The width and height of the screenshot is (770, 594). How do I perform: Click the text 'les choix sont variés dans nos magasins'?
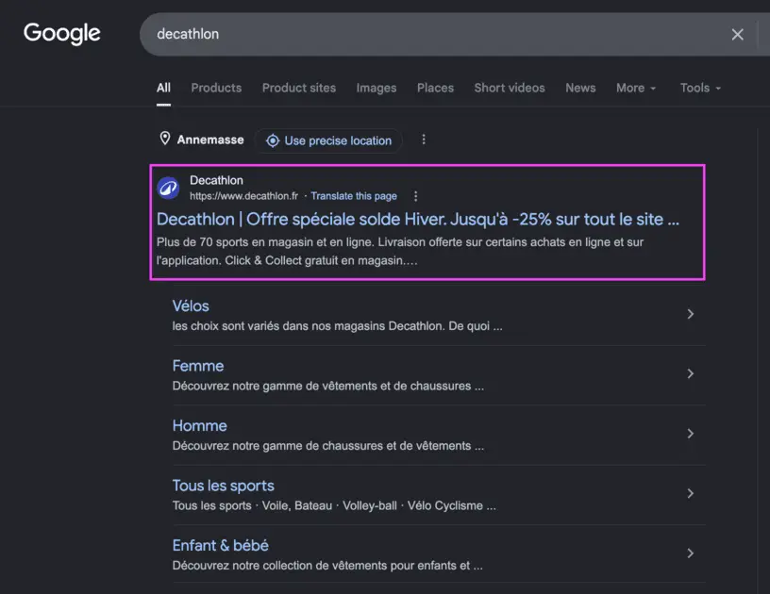(278, 326)
